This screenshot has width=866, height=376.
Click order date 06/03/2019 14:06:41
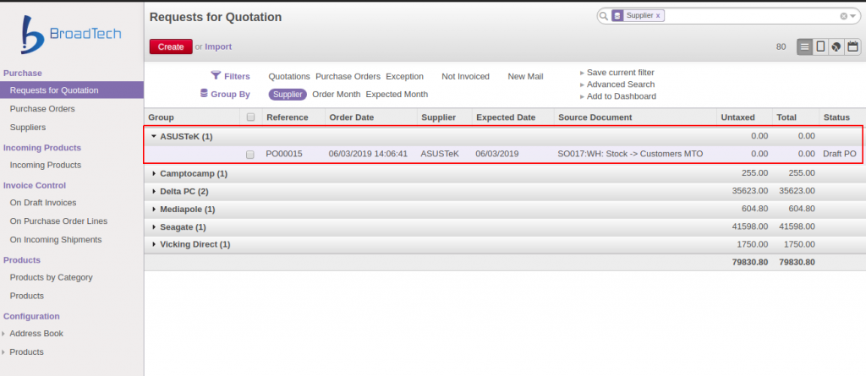[368, 154]
